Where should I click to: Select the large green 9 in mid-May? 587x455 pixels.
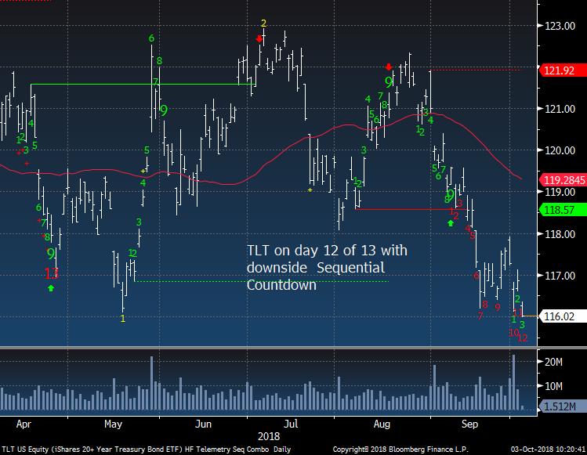coord(164,110)
